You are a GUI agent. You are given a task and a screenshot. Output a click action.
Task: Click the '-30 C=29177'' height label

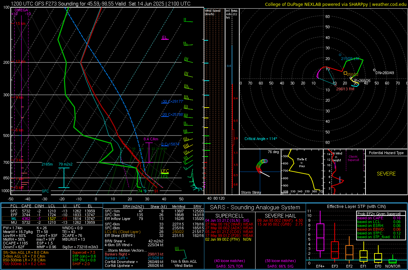[172, 101]
